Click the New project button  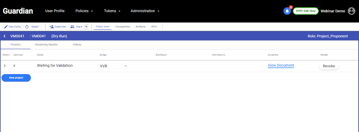[16, 78]
